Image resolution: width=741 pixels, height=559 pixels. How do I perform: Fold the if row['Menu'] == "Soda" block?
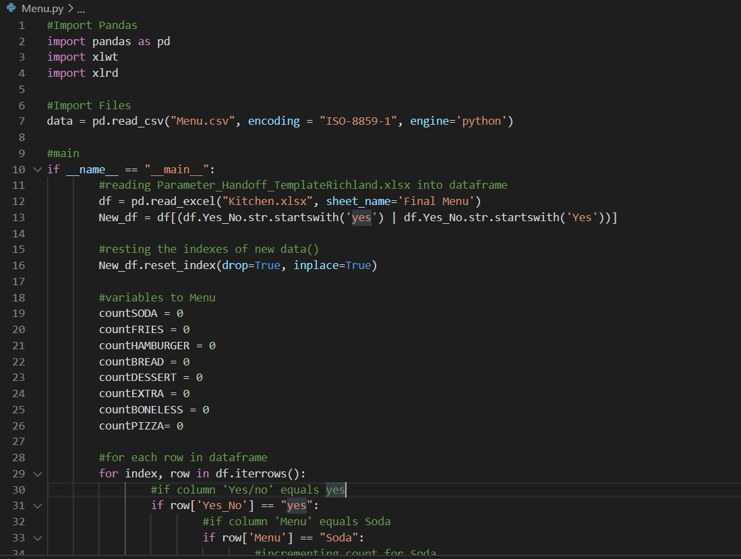pos(38,537)
